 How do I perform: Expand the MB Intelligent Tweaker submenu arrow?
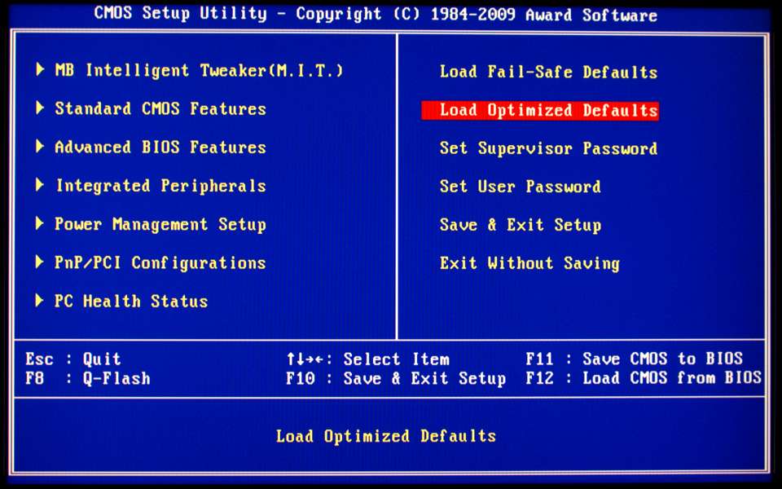40,70
